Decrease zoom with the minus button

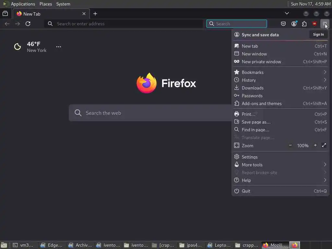(290, 146)
